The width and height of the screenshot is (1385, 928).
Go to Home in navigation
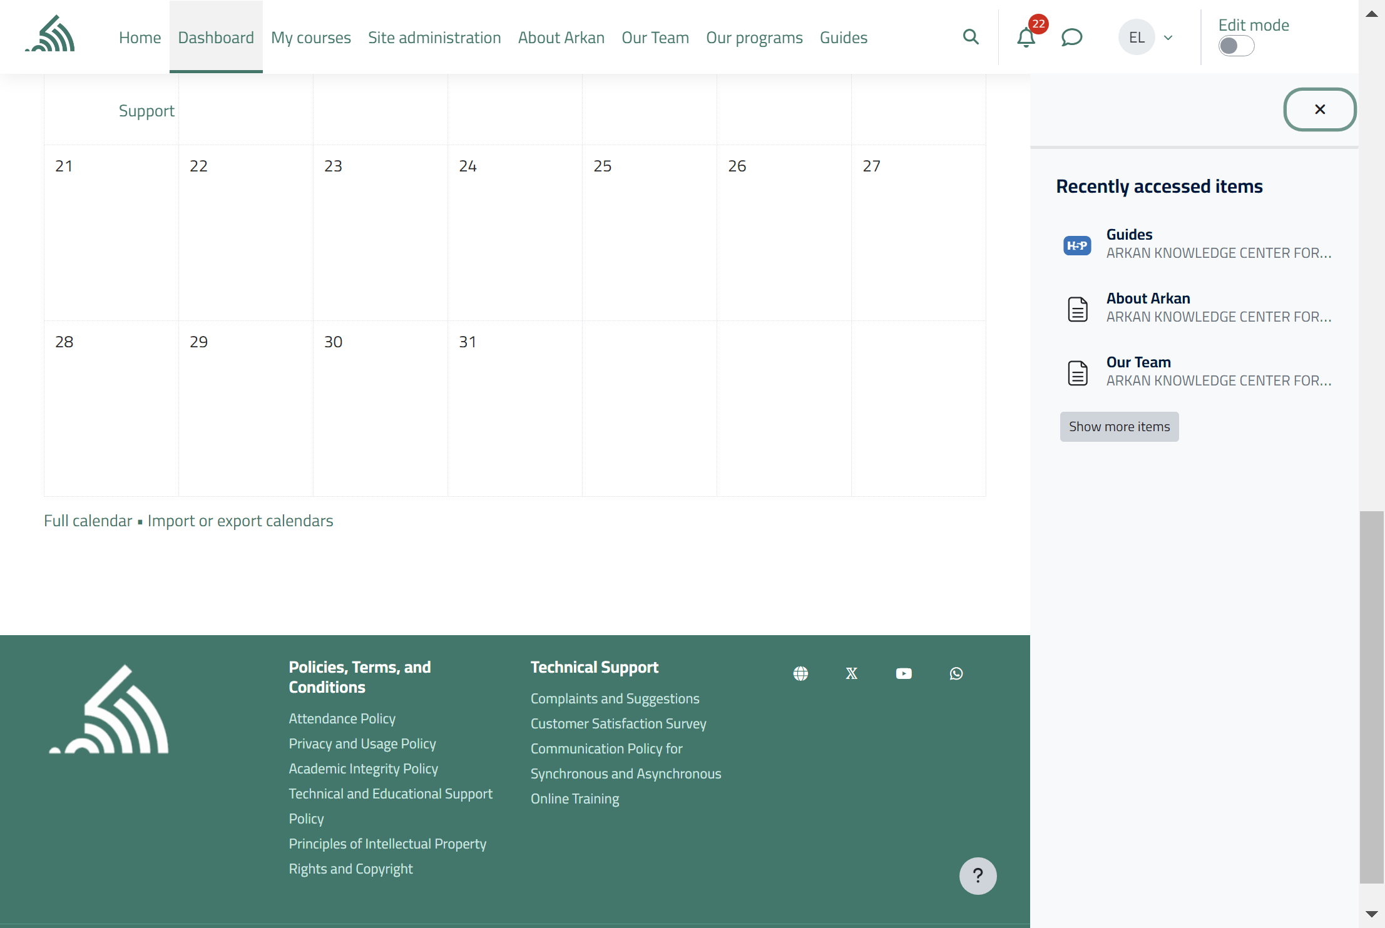pyautogui.click(x=140, y=38)
